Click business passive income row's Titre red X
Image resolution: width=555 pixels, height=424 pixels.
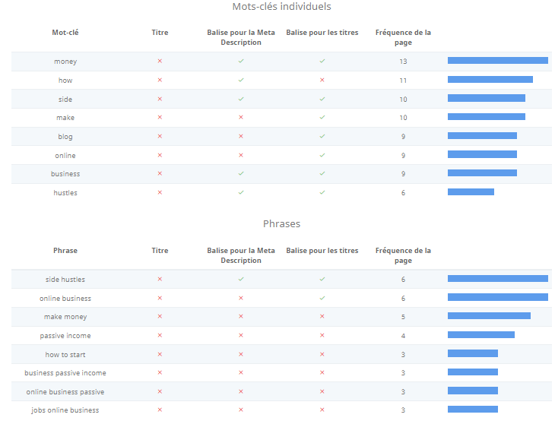(x=160, y=372)
